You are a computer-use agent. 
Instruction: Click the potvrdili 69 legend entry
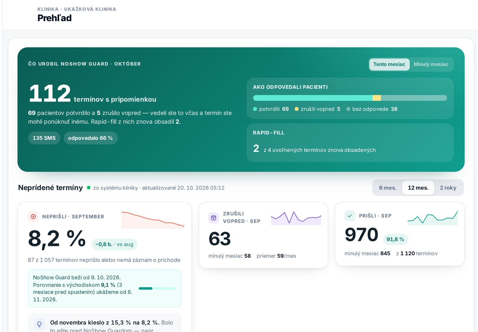click(x=271, y=109)
